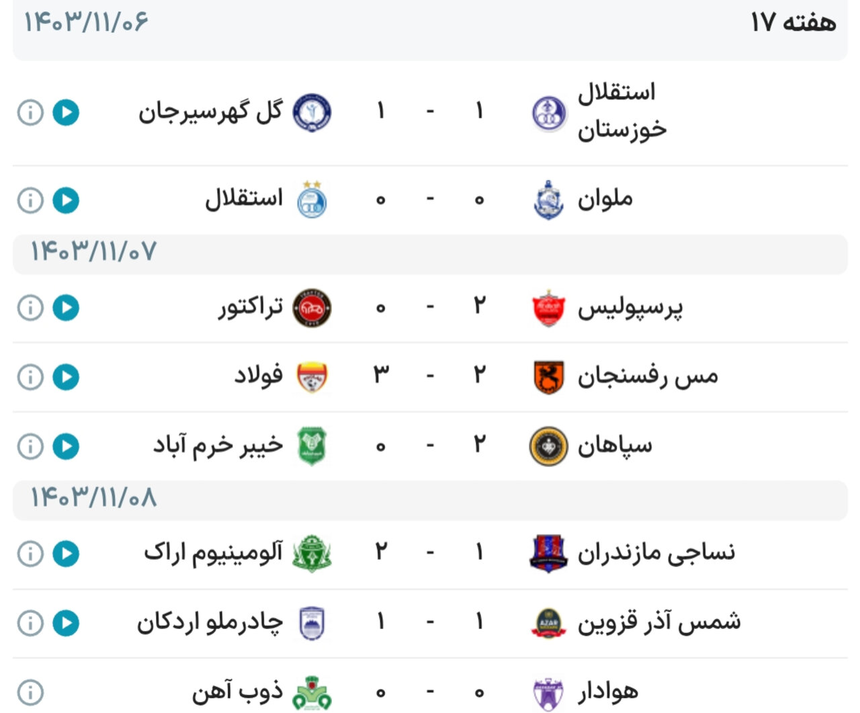Viewport: 860px width, 713px height.
Task: Click the Sepahan team logo
Action: click(548, 446)
